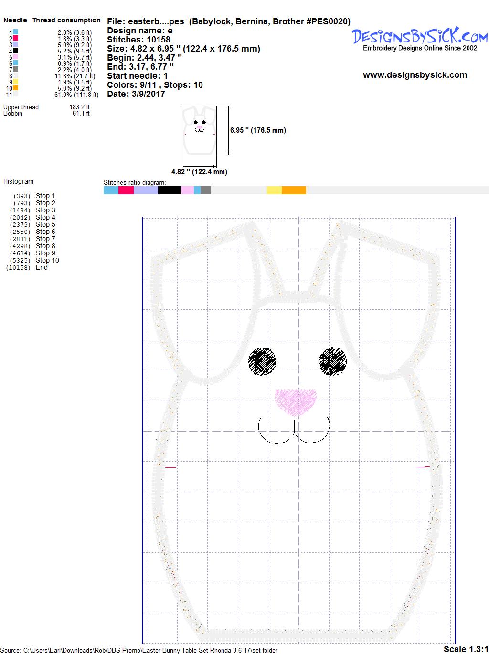Select the needle 10 orange color swatch
The height and width of the screenshot is (654, 489).
16,88
